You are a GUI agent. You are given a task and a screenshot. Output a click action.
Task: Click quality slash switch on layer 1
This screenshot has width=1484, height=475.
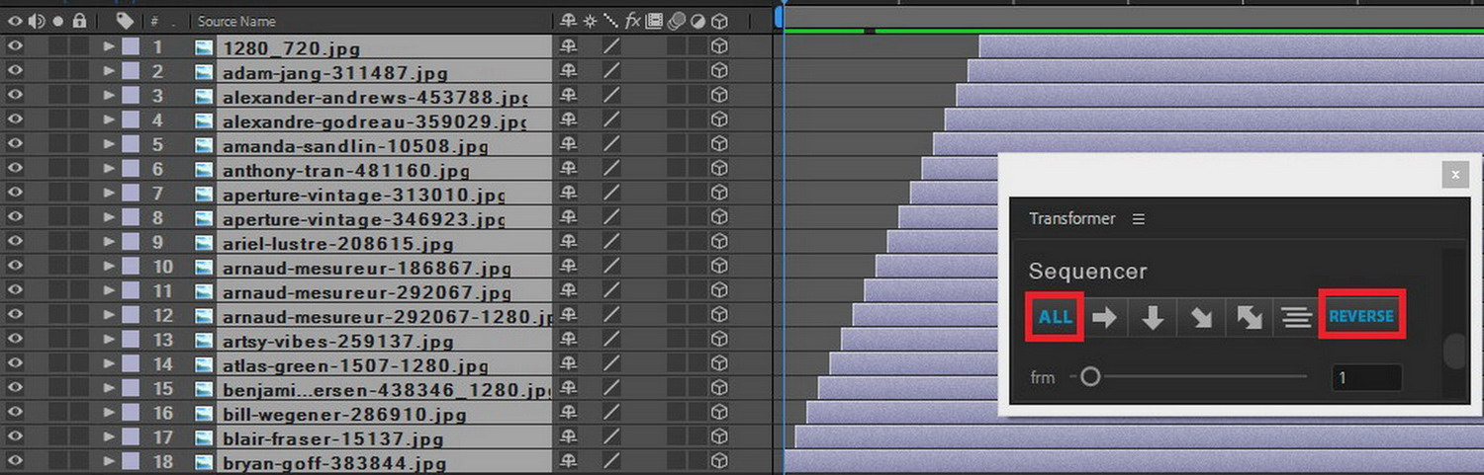point(611,46)
